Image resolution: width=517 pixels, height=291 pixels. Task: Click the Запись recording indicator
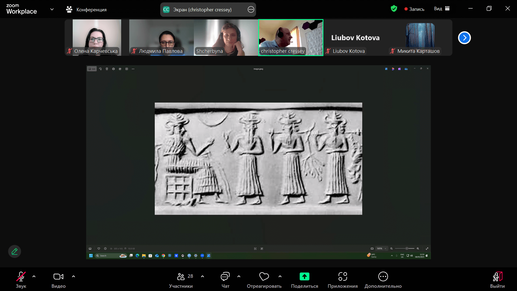click(414, 9)
